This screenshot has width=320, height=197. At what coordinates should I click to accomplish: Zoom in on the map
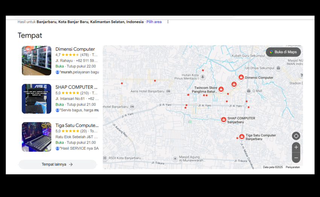[x=296, y=147]
